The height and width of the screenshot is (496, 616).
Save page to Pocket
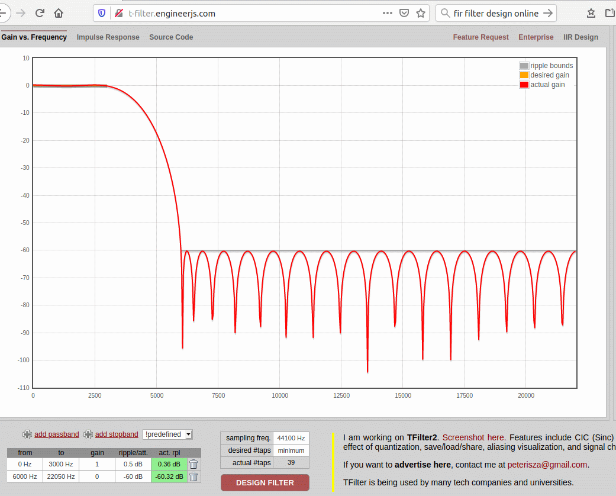tap(404, 13)
